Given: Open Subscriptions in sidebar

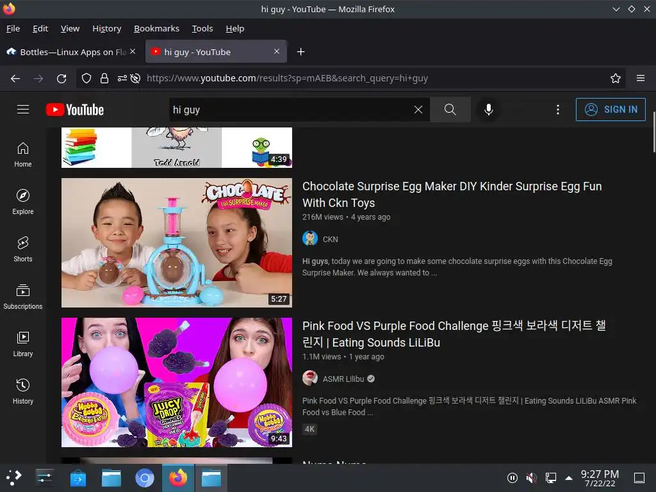Looking at the screenshot, I should 23,297.
